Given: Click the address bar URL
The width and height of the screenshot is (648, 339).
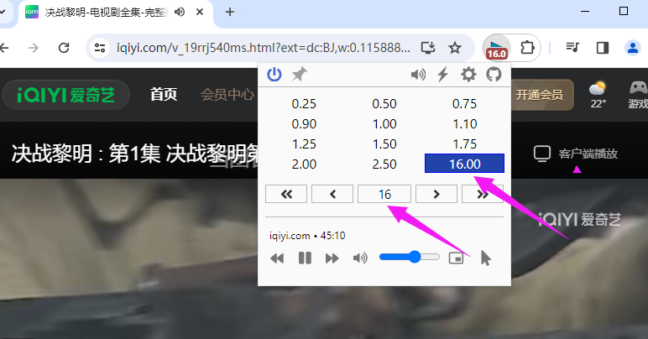Looking at the screenshot, I should pos(264,48).
